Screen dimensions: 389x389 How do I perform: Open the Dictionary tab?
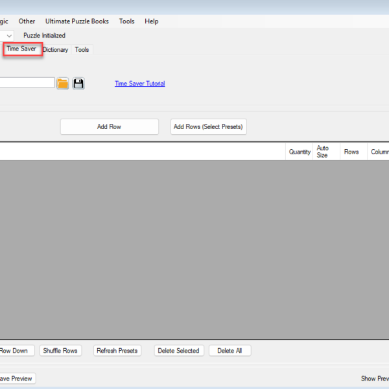[56, 50]
